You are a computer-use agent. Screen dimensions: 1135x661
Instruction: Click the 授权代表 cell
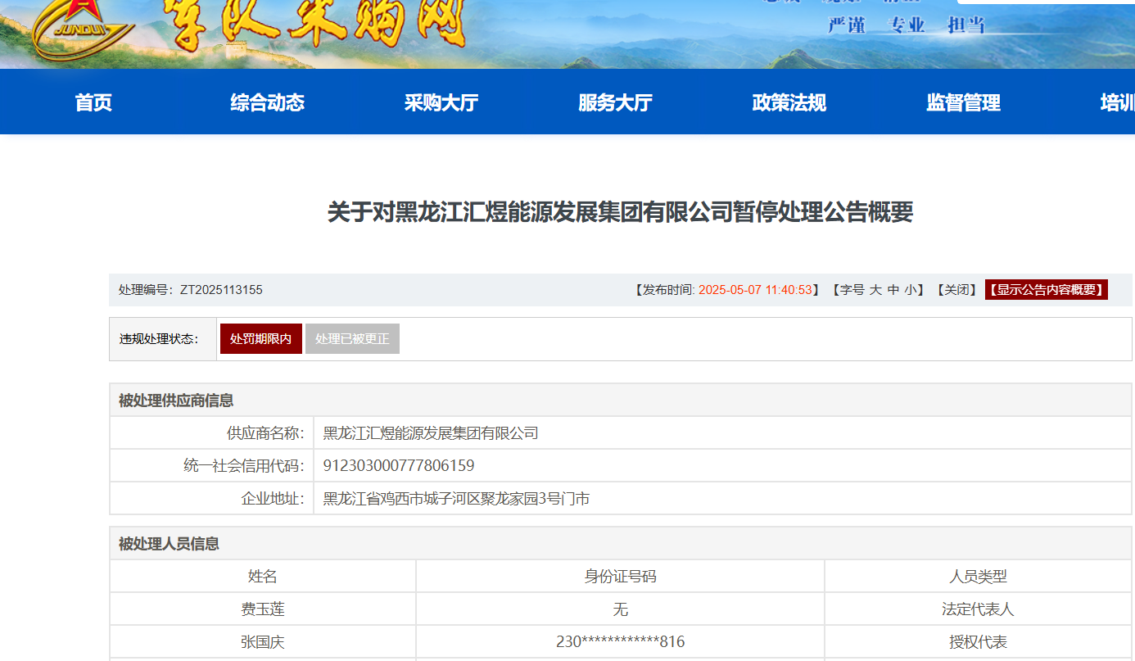pyautogui.click(x=978, y=642)
